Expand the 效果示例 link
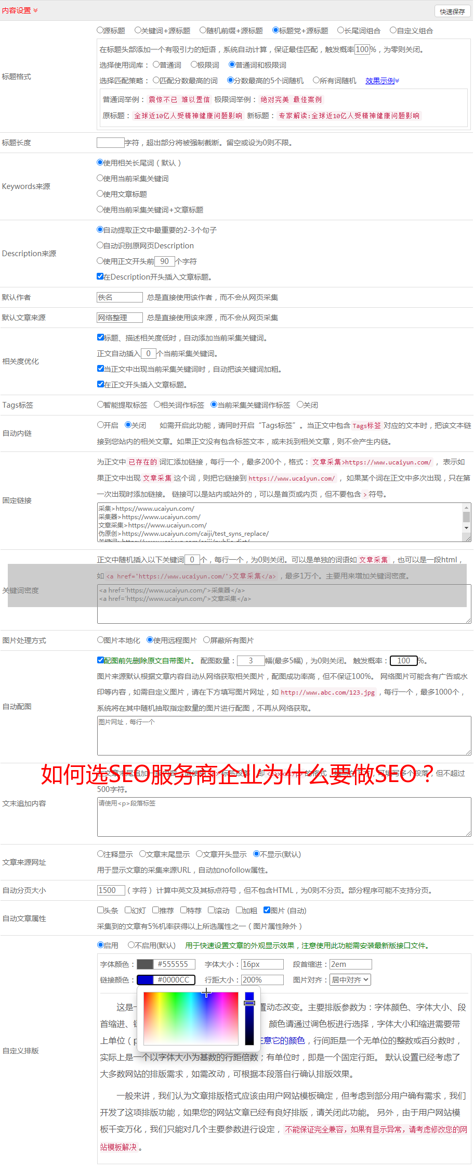This screenshot has width=474, height=1171. pyautogui.click(x=382, y=81)
